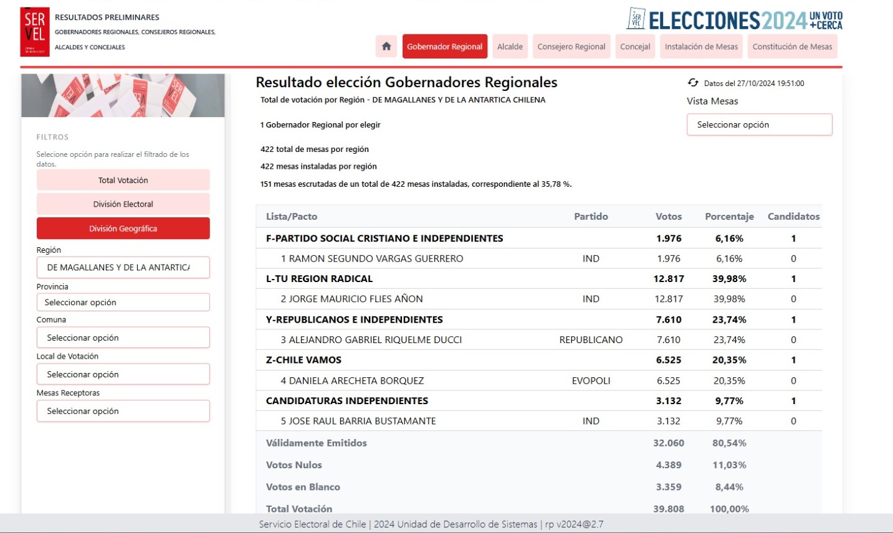Select candidate Daniela Arecheta Borquez
Image resolution: width=893 pixels, height=533 pixels.
[x=539, y=380]
